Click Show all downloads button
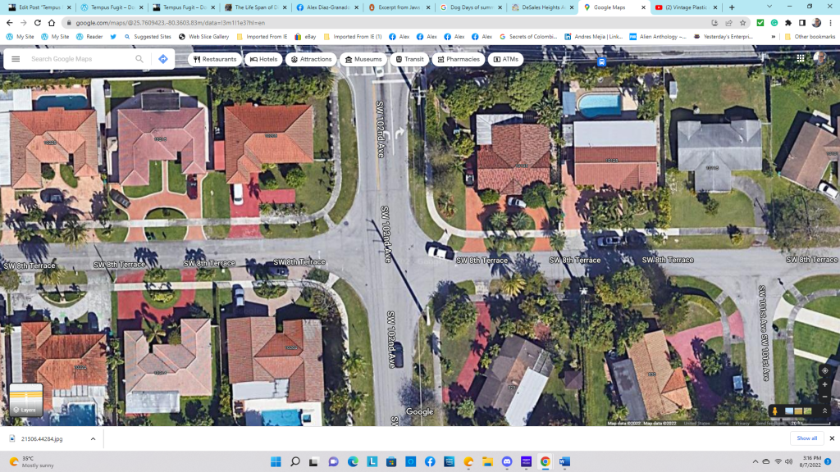 807,438
